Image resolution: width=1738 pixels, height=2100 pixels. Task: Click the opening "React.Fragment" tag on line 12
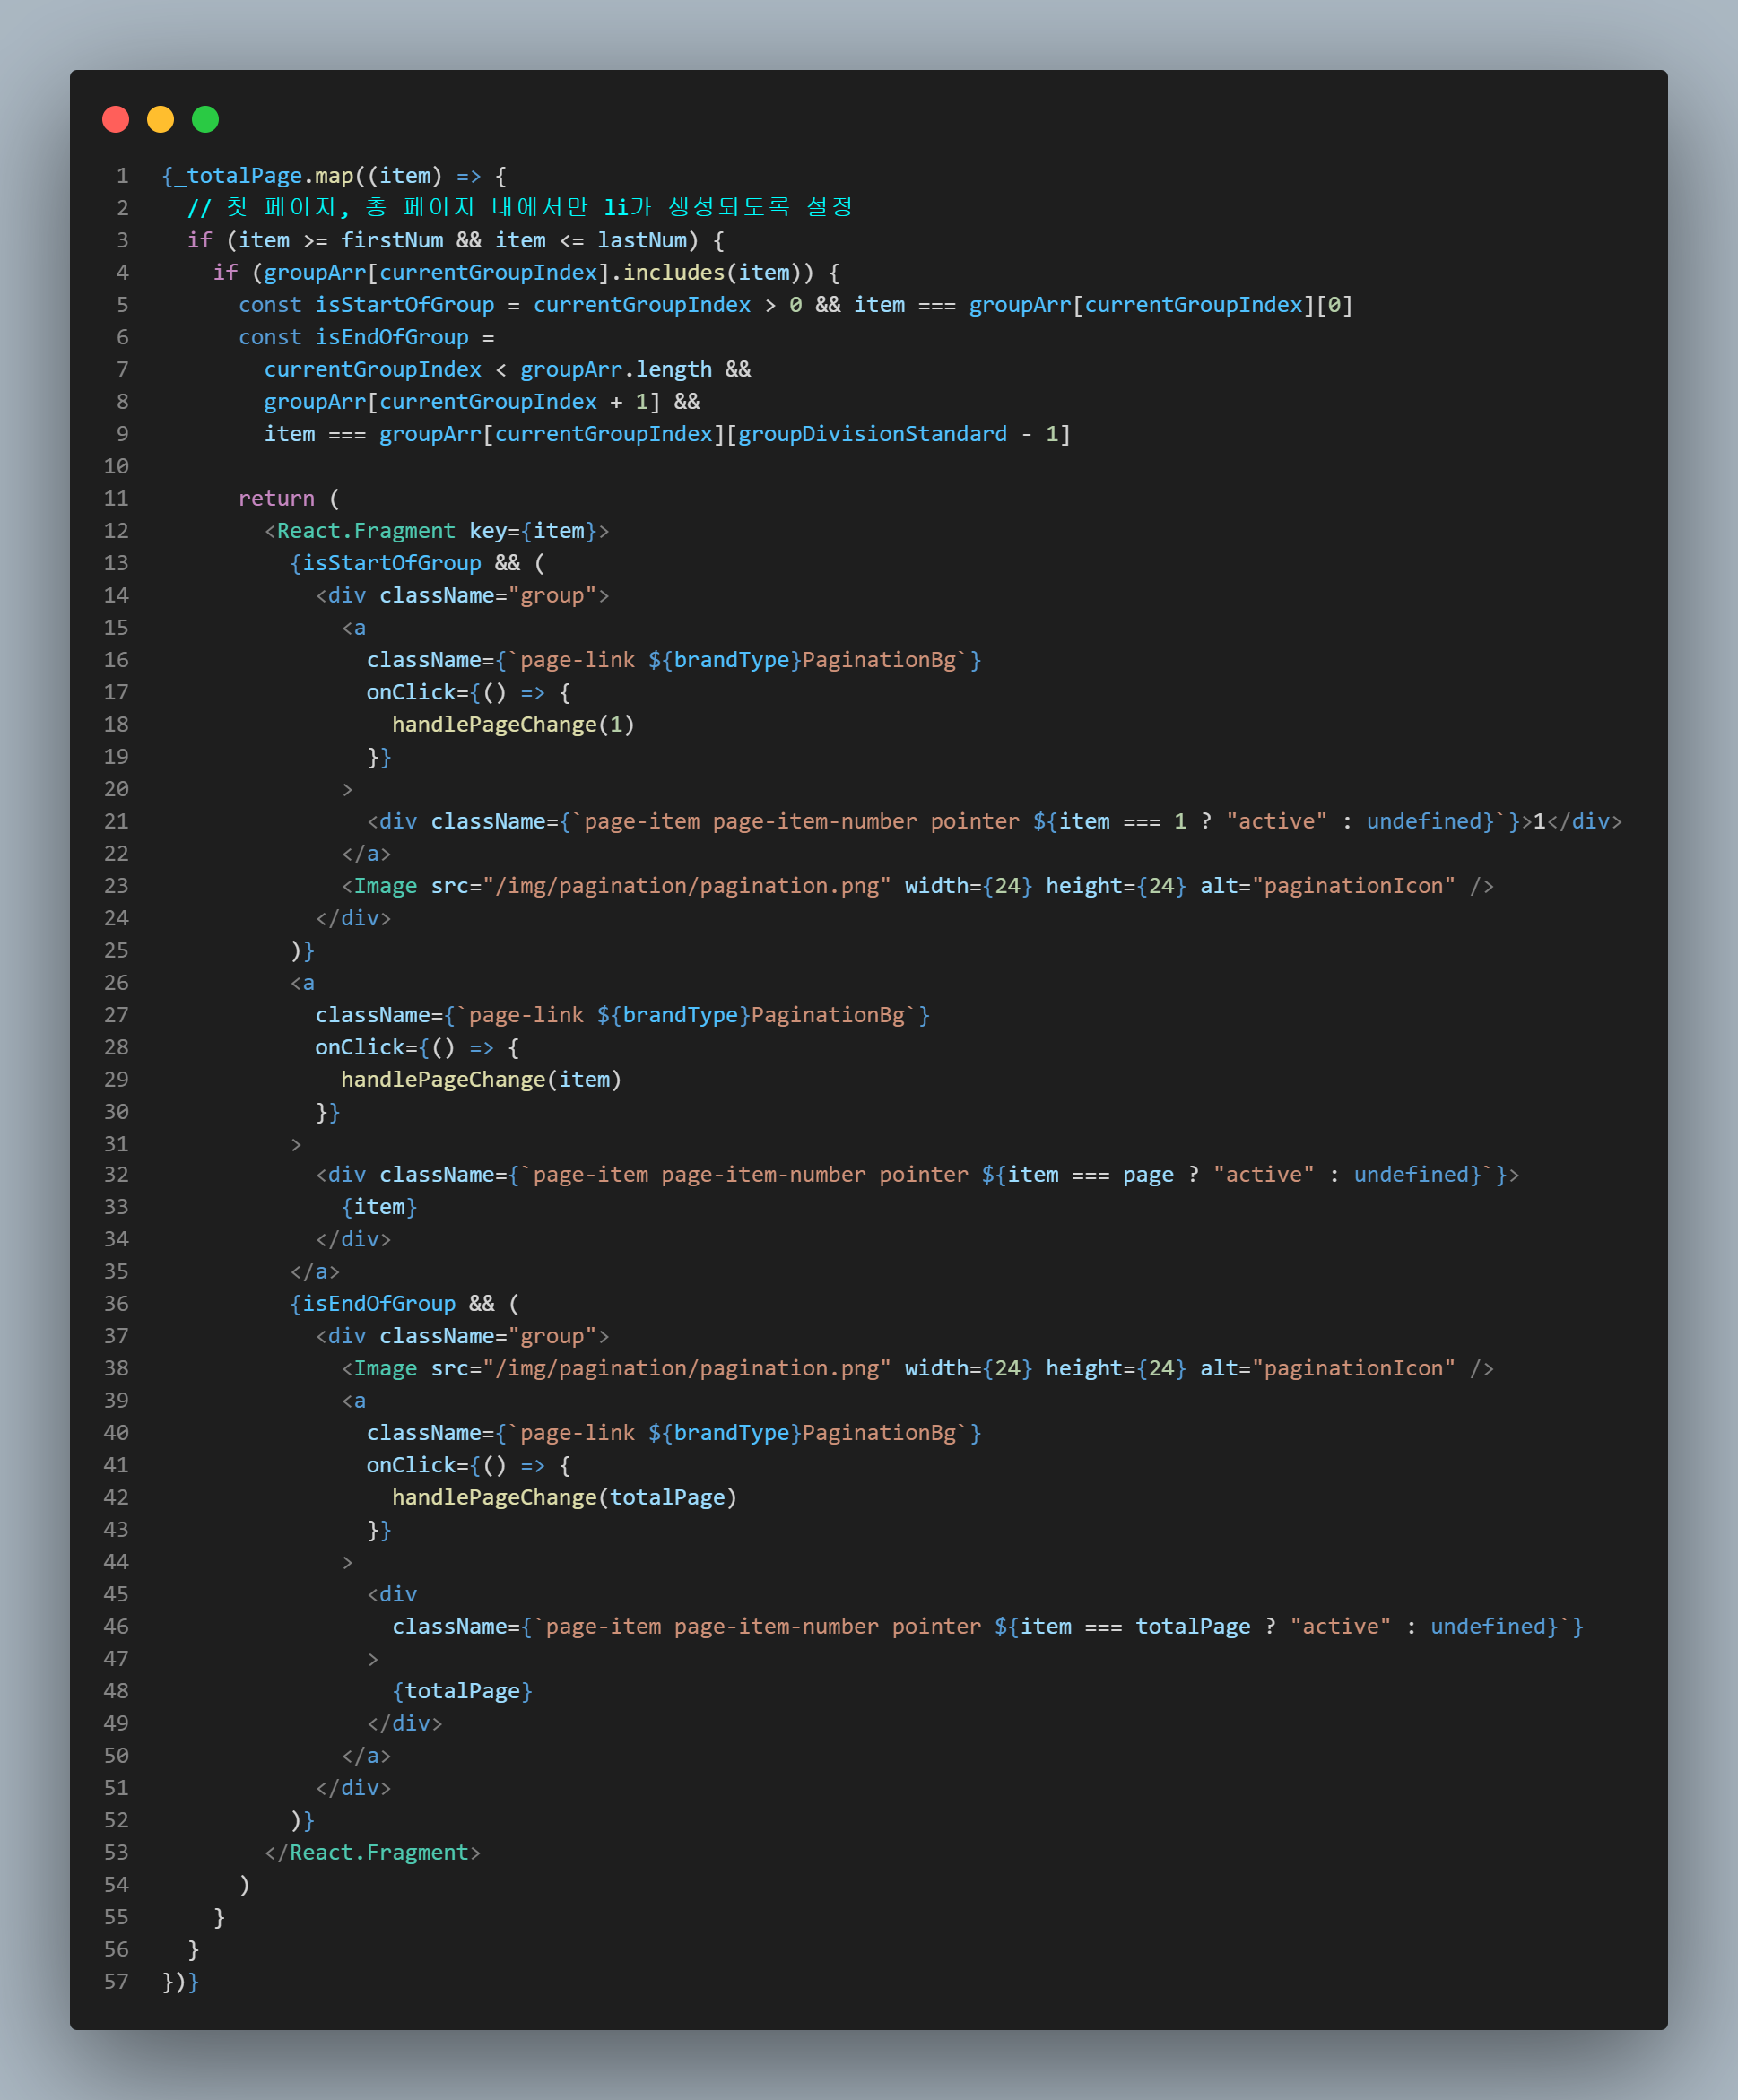click(437, 531)
